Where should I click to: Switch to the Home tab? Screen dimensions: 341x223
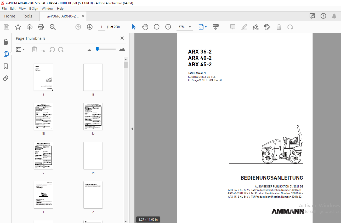pos(10,16)
